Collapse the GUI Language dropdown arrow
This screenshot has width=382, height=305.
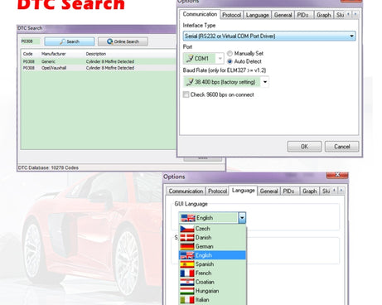(242, 218)
